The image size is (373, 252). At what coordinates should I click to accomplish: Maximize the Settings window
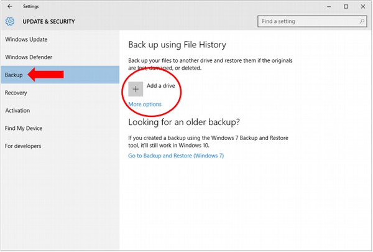[346, 6]
